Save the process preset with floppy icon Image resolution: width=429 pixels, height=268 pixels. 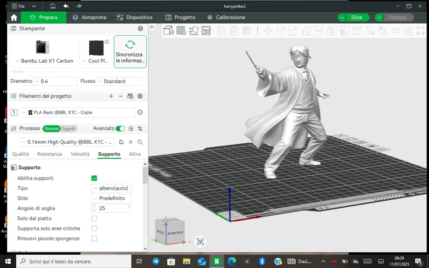click(x=121, y=142)
